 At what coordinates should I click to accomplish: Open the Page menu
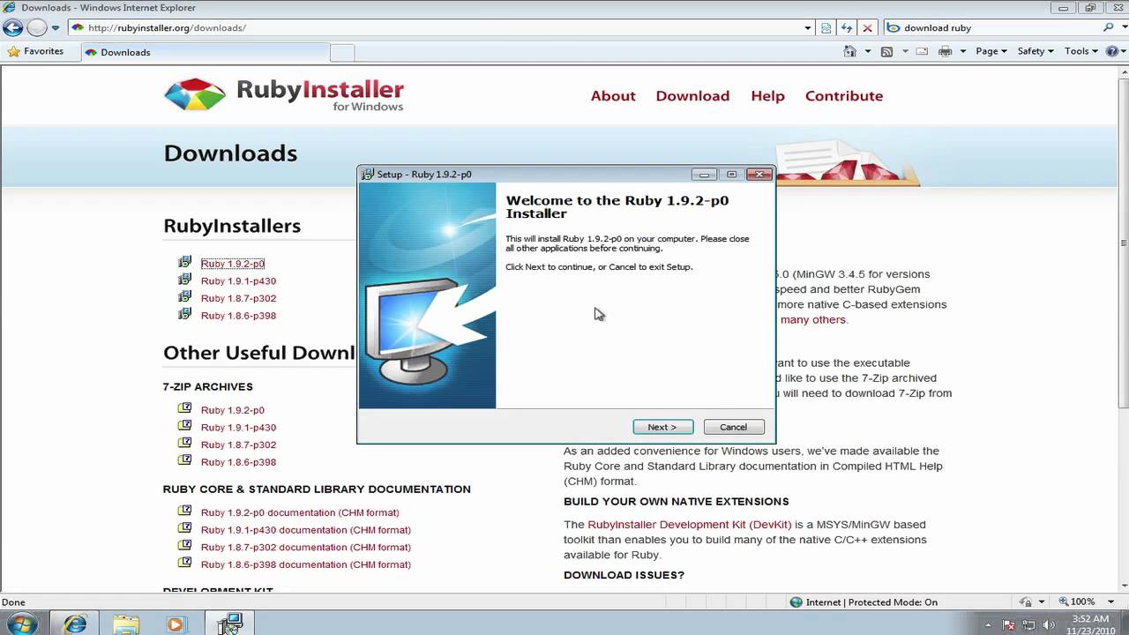coord(991,51)
